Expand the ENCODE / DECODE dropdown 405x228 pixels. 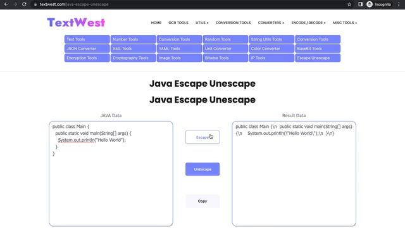click(x=308, y=23)
